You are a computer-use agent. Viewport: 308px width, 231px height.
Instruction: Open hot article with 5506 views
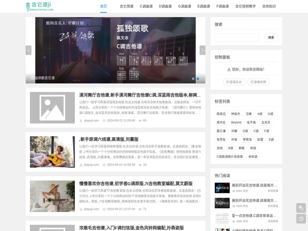click(x=255, y=200)
